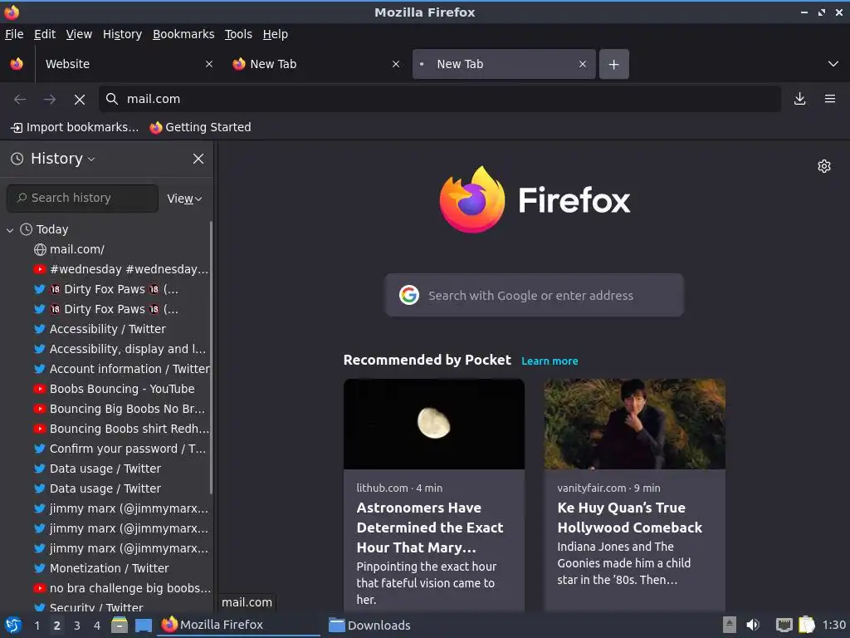Image resolution: width=850 pixels, height=638 pixels.
Task: Go back with the left arrow button
Action: [20, 100]
